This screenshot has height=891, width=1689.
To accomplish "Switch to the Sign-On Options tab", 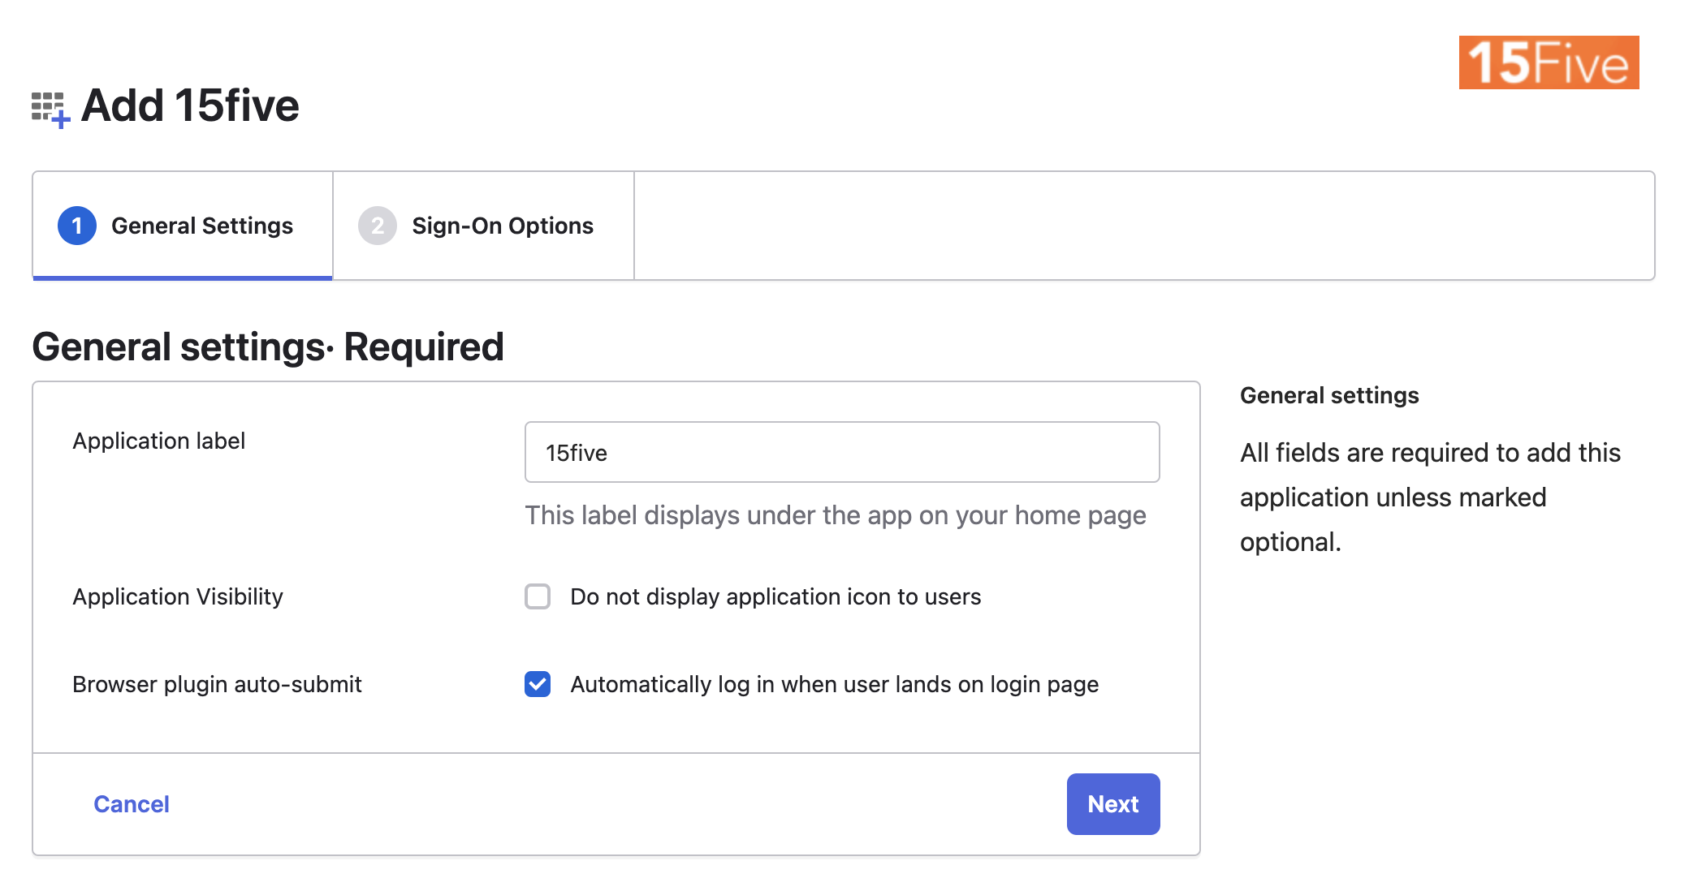I will pos(483,226).
